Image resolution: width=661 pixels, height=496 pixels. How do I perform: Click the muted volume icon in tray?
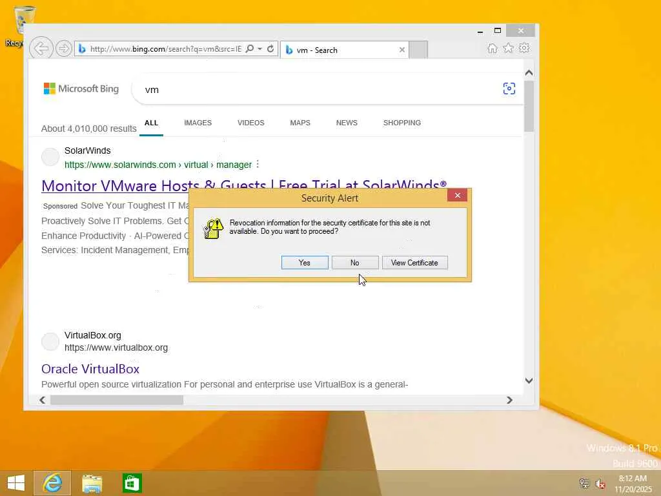point(600,483)
